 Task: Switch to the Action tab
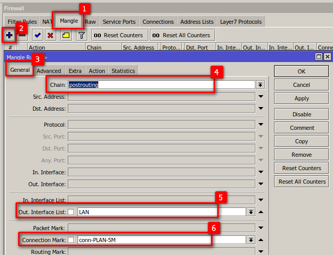pos(97,71)
